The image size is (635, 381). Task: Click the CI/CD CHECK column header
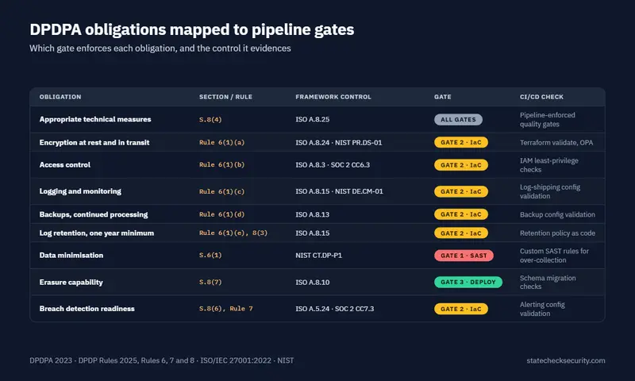pyautogui.click(x=541, y=97)
